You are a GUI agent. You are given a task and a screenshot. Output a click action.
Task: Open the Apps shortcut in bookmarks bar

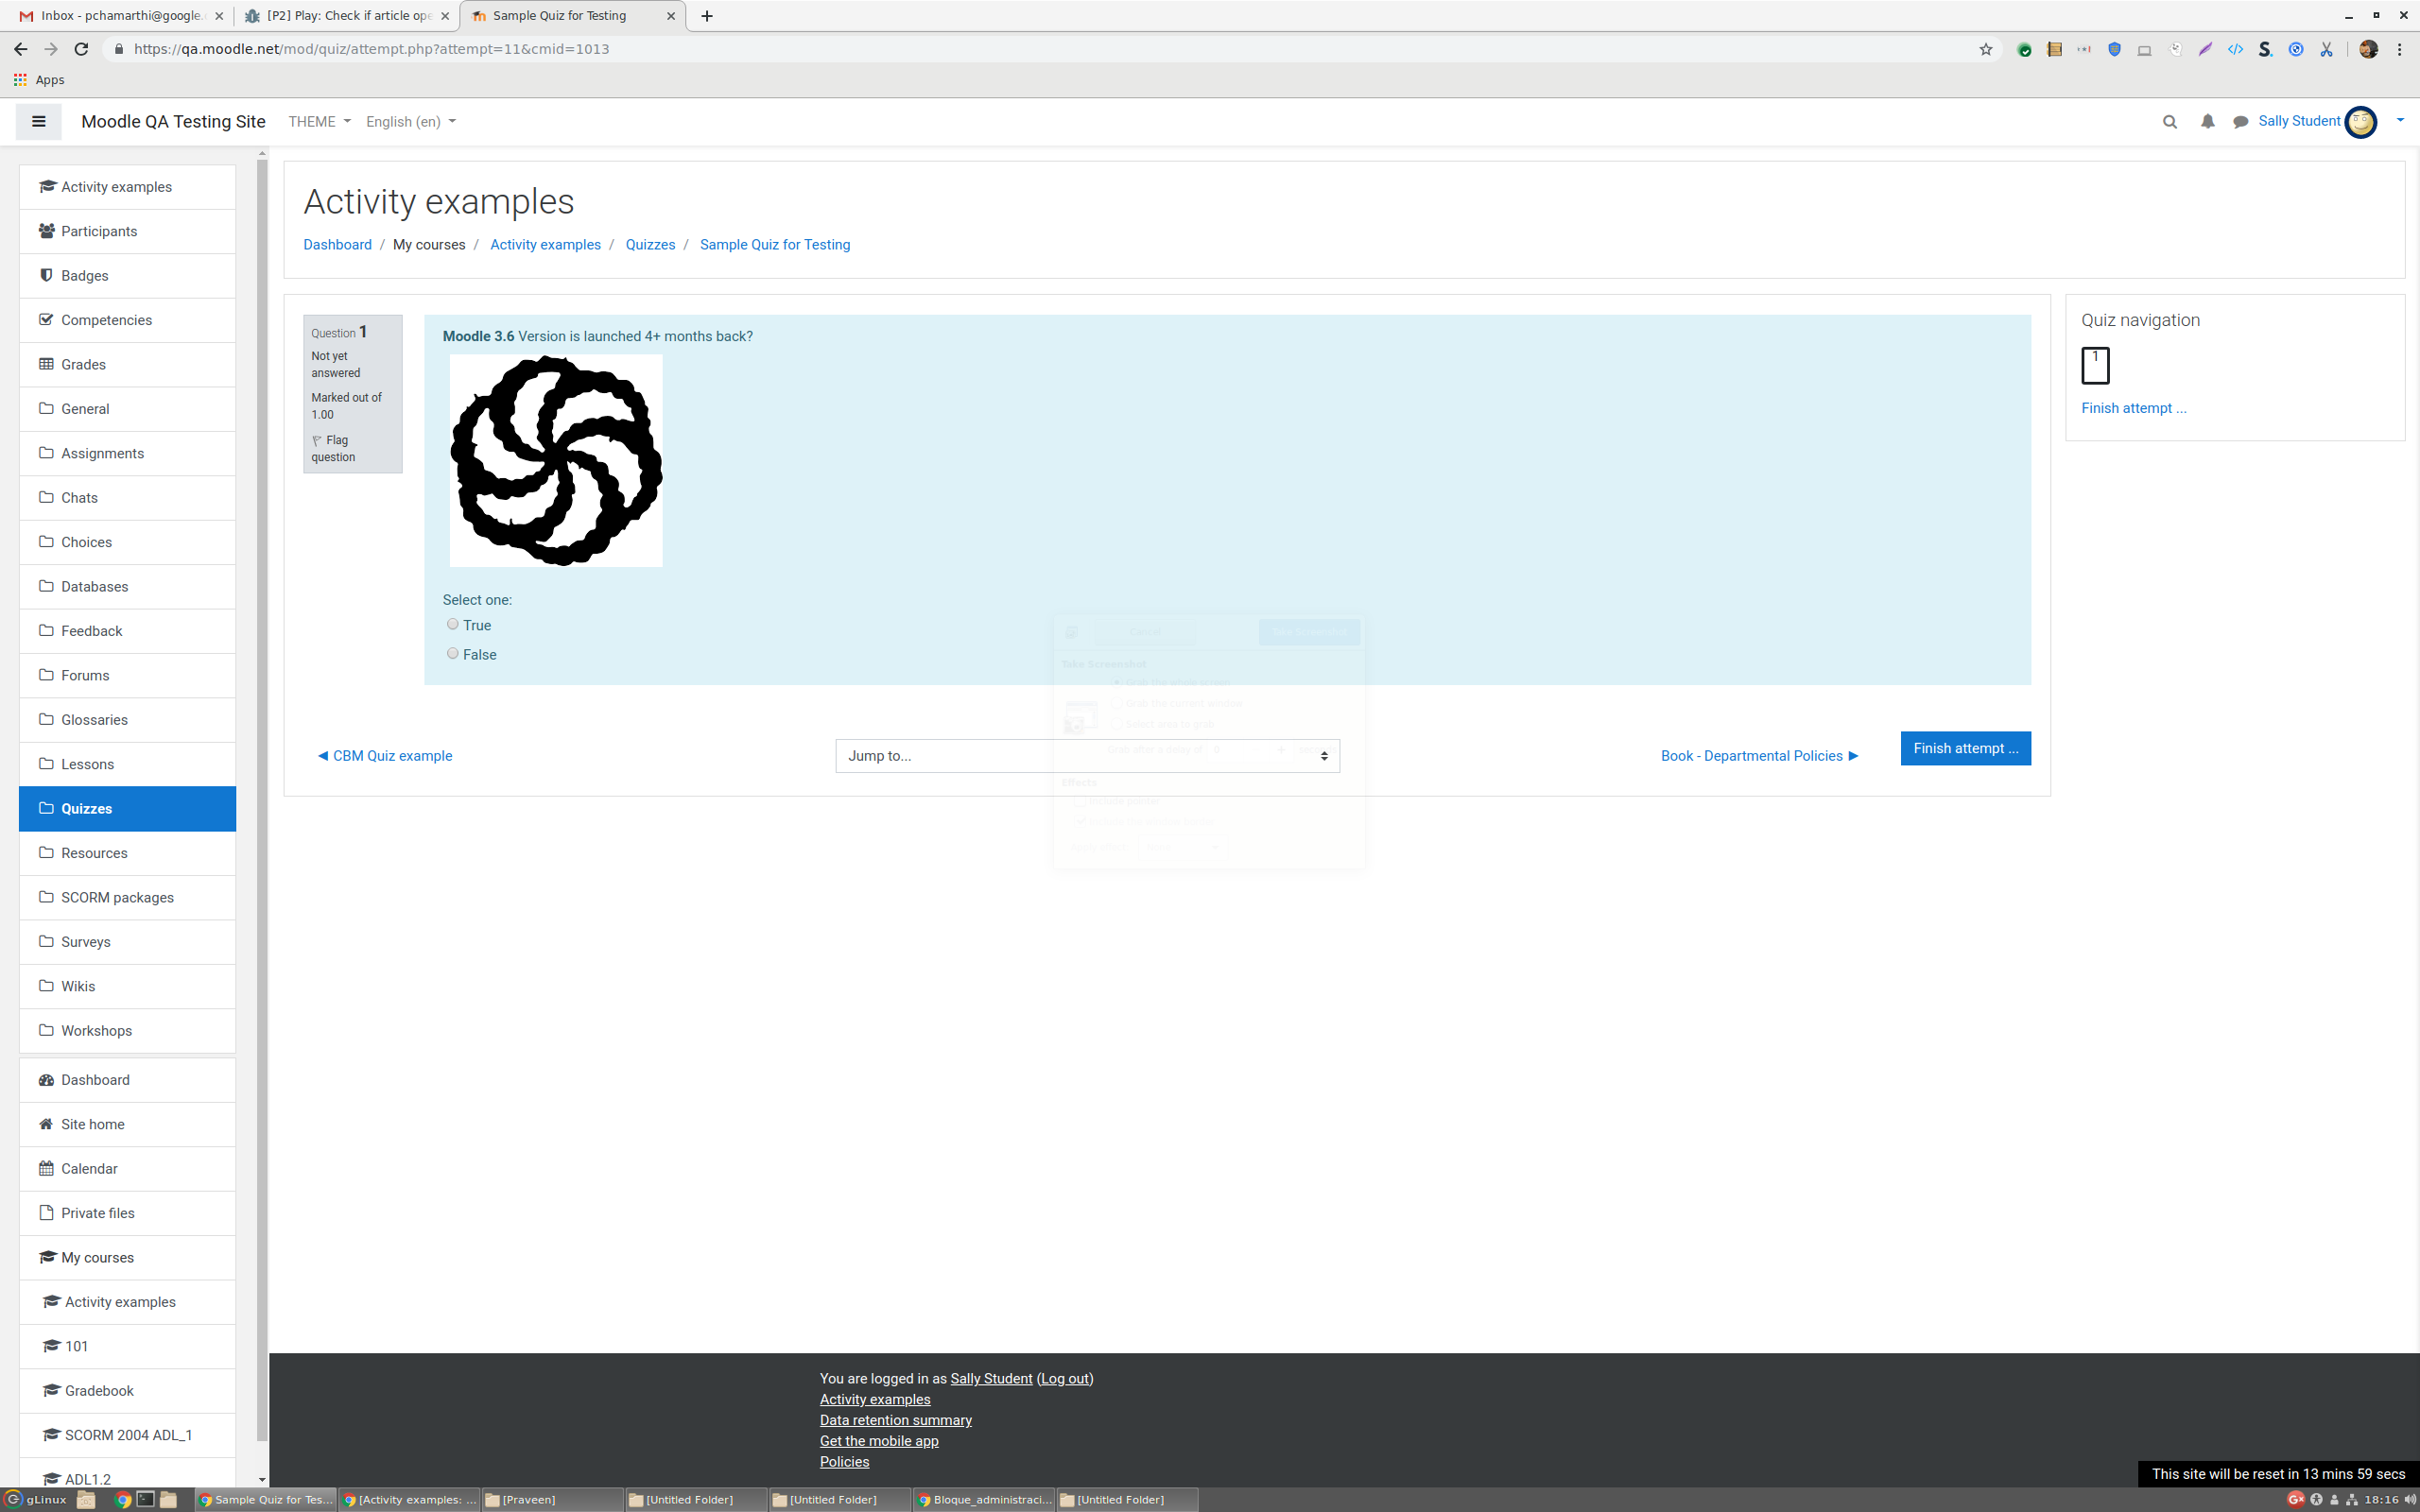point(39,80)
